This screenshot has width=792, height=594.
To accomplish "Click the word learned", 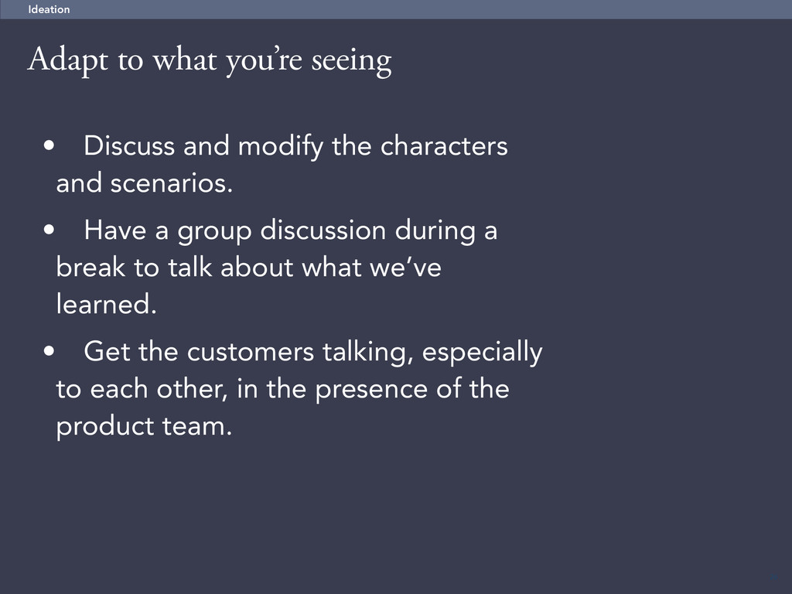I will point(107,304).
